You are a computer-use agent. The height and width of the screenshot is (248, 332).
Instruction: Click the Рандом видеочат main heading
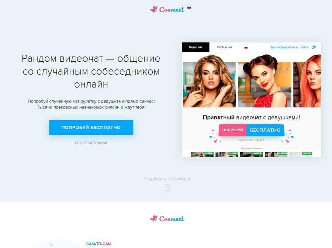pos(91,71)
